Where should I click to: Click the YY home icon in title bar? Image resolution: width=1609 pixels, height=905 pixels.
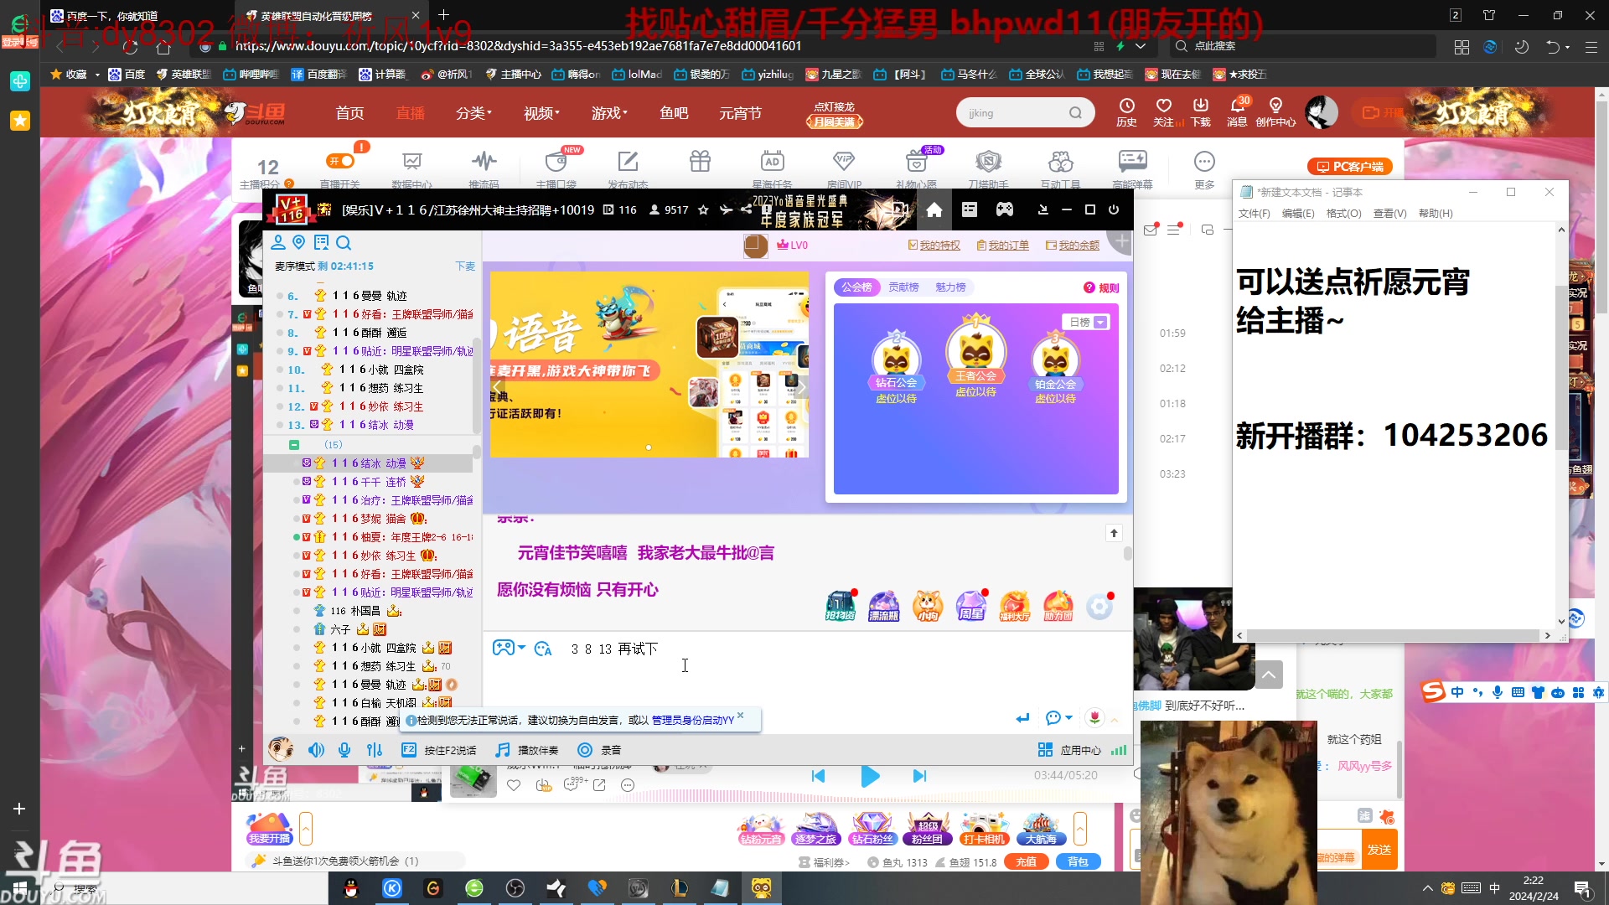934,209
